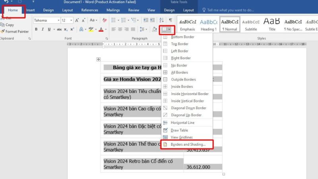Click the Sort (A-Z) icon

(162, 20)
